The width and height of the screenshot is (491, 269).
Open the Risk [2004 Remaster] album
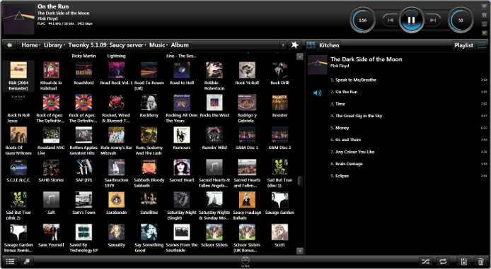click(18, 76)
